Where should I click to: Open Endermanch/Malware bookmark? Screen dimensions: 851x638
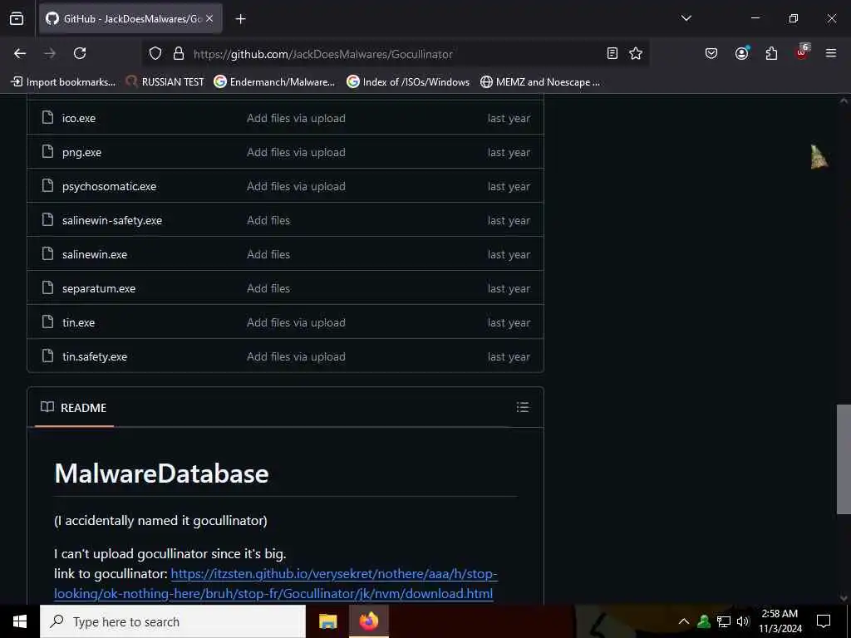[x=274, y=82]
